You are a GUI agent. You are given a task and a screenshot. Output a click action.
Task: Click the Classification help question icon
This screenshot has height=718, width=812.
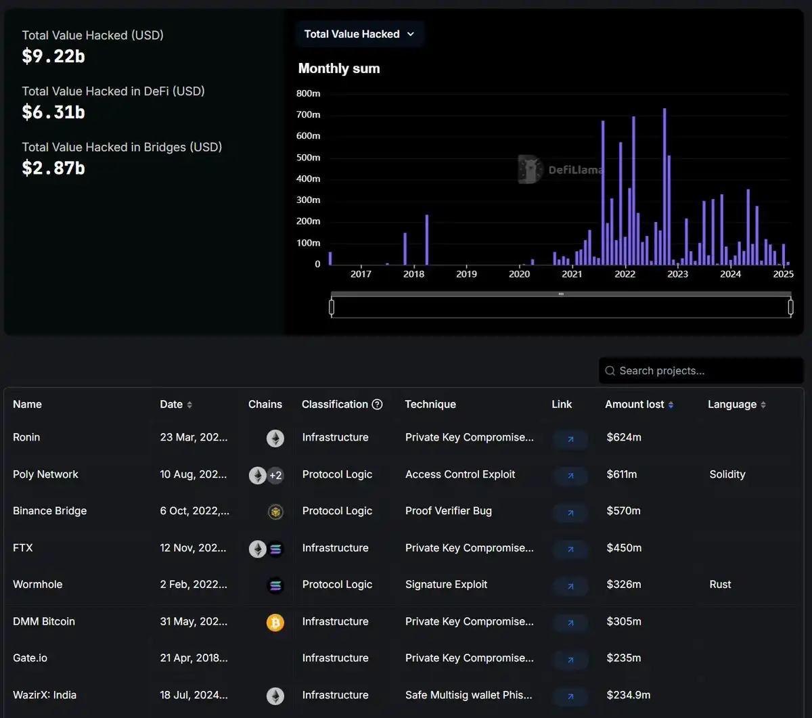point(378,405)
